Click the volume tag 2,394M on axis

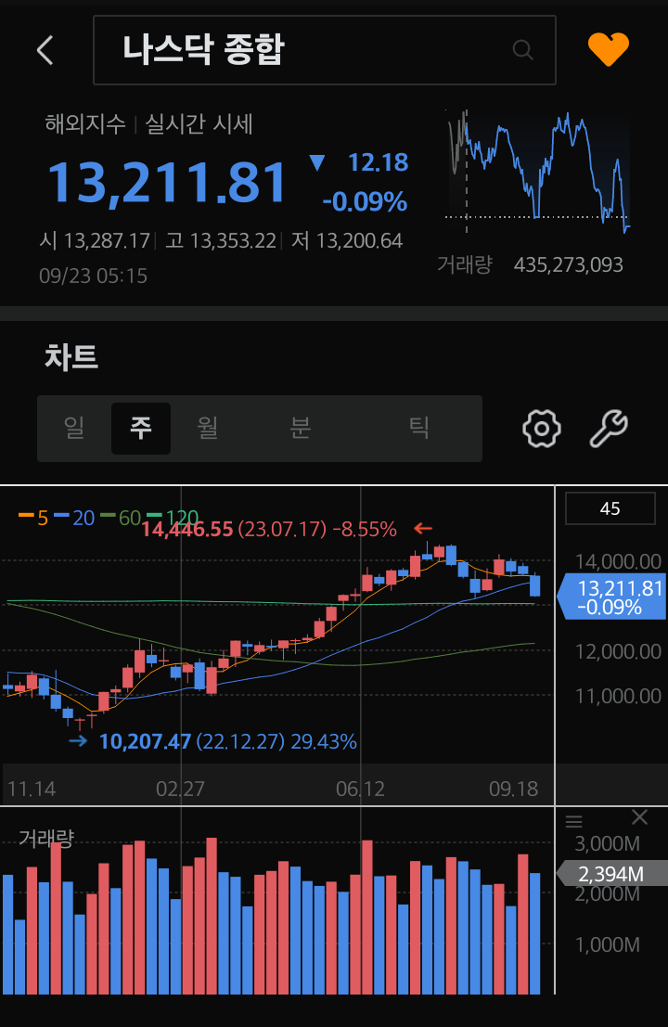611,874
